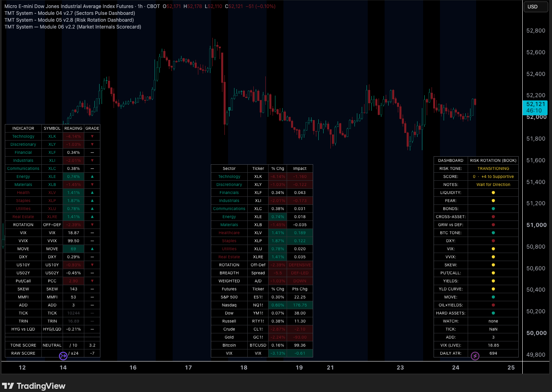Click the down-arrow grade in the Technology row
552x392 pixels.
coord(92,137)
